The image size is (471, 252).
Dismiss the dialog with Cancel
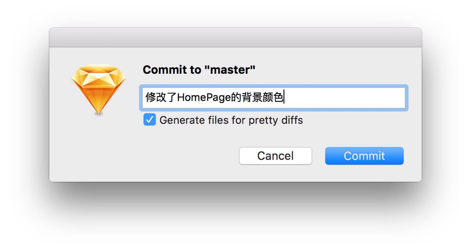tap(275, 156)
